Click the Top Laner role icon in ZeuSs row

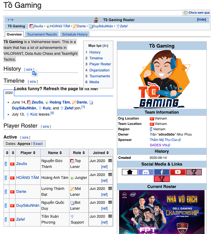pos(72,161)
